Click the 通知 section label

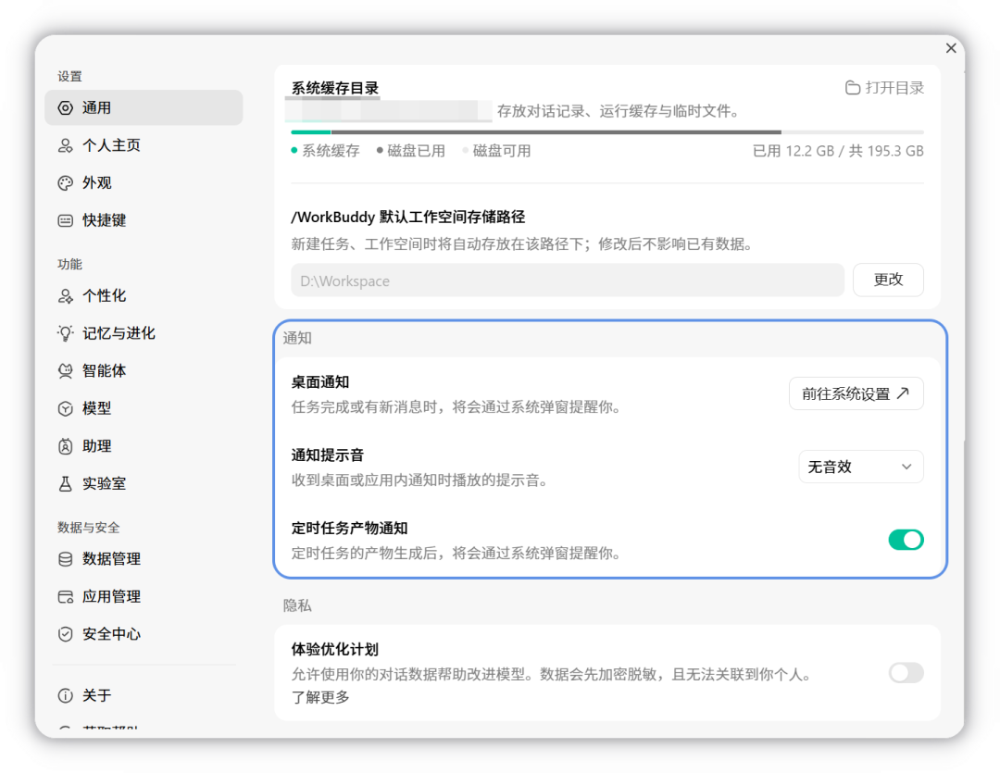tap(297, 338)
